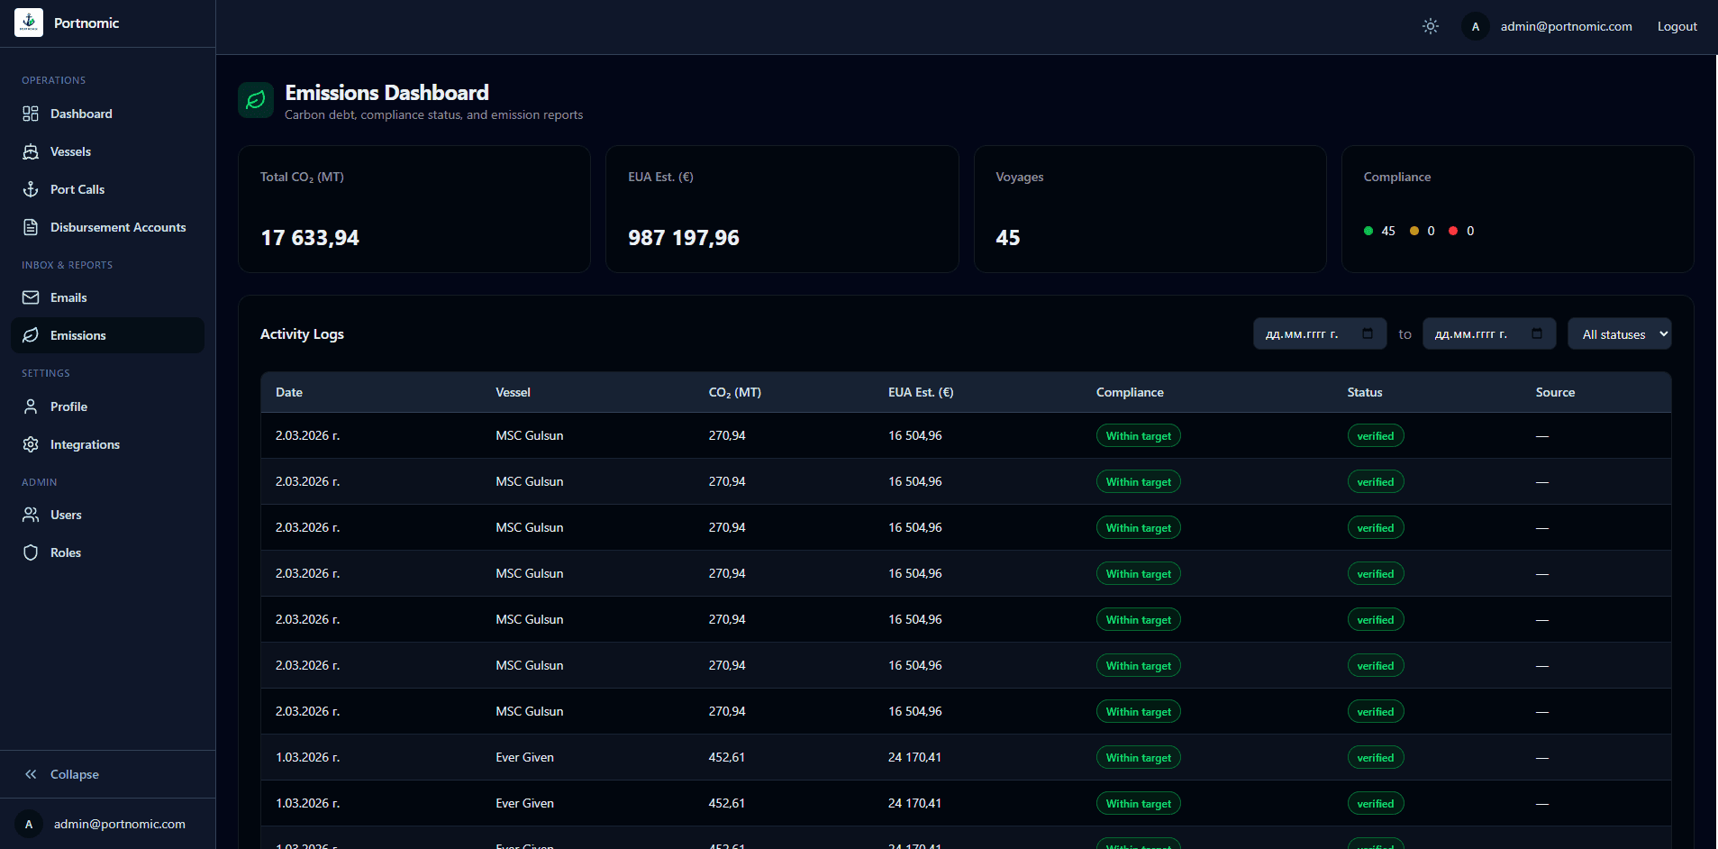Open calendar picker for start date
Viewport: 1718px width, 849px height.
[1367, 333]
